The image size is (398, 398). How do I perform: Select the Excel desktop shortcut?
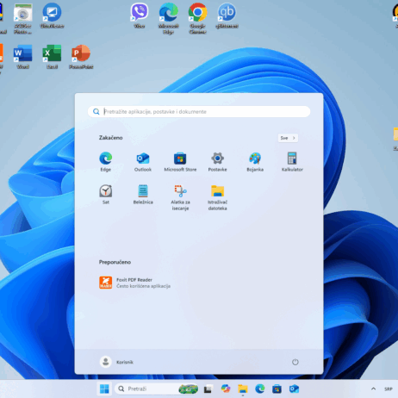[52, 57]
